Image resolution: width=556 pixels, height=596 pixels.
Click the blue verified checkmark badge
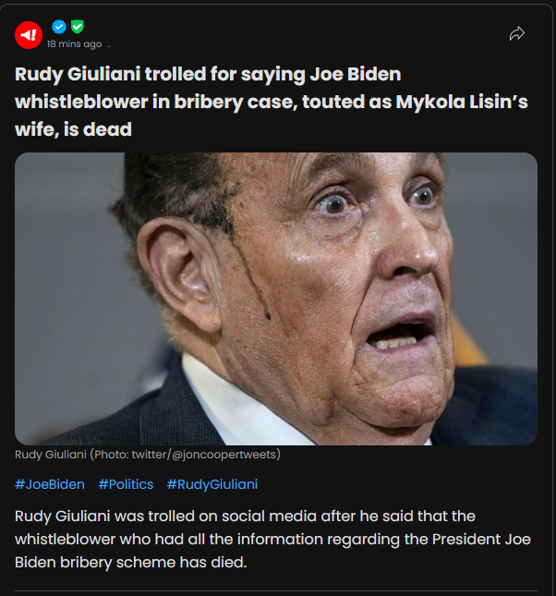coord(59,27)
